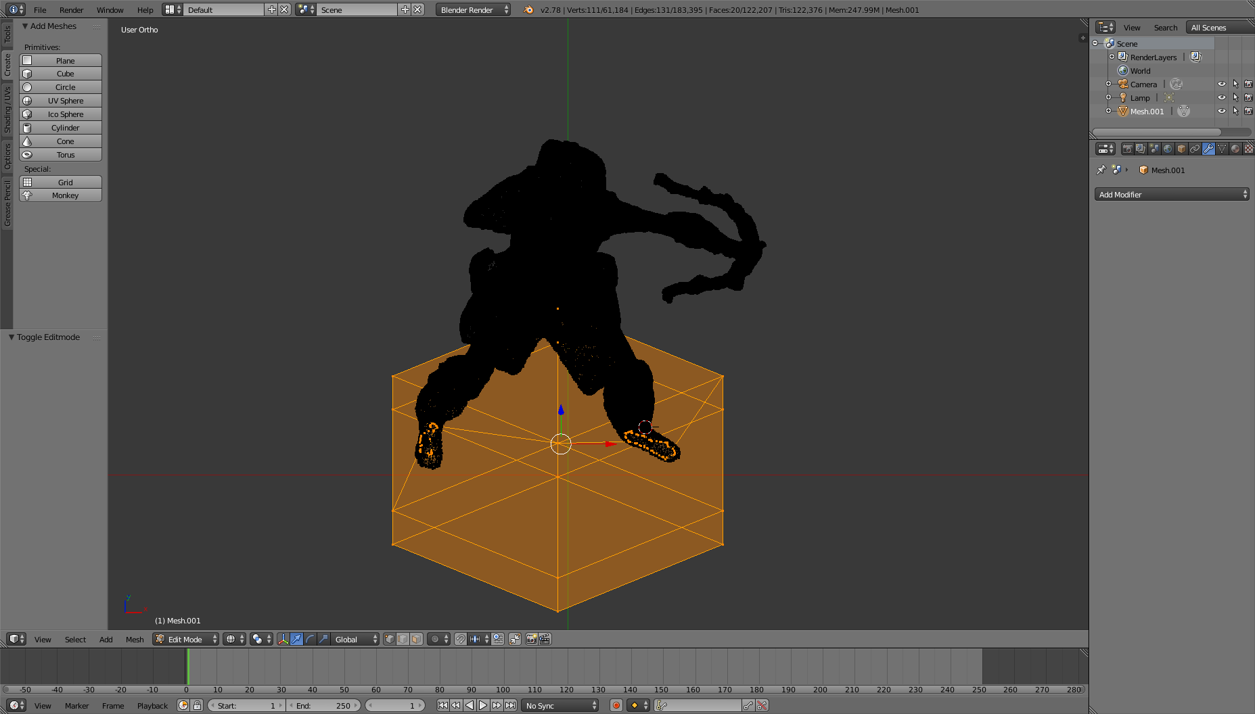Toggle Lamp visibility eye in outliner

pos(1222,97)
